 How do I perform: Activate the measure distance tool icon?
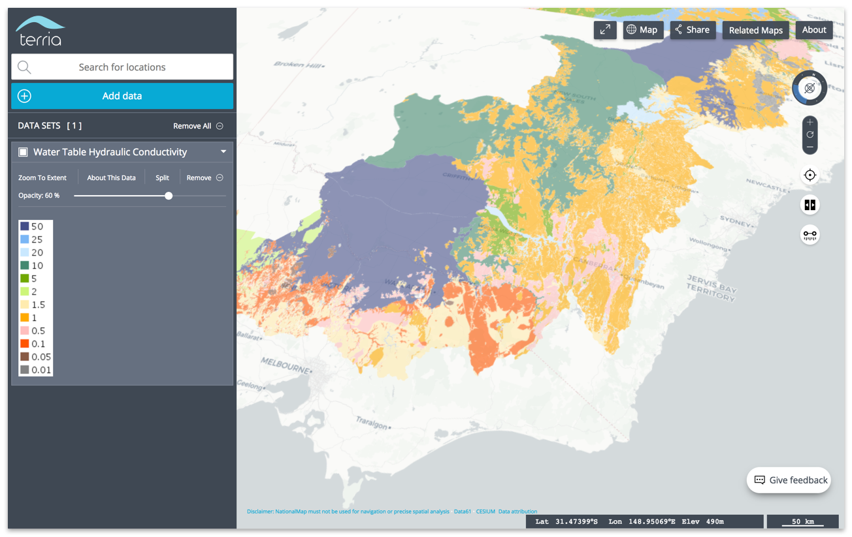point(810,235)
